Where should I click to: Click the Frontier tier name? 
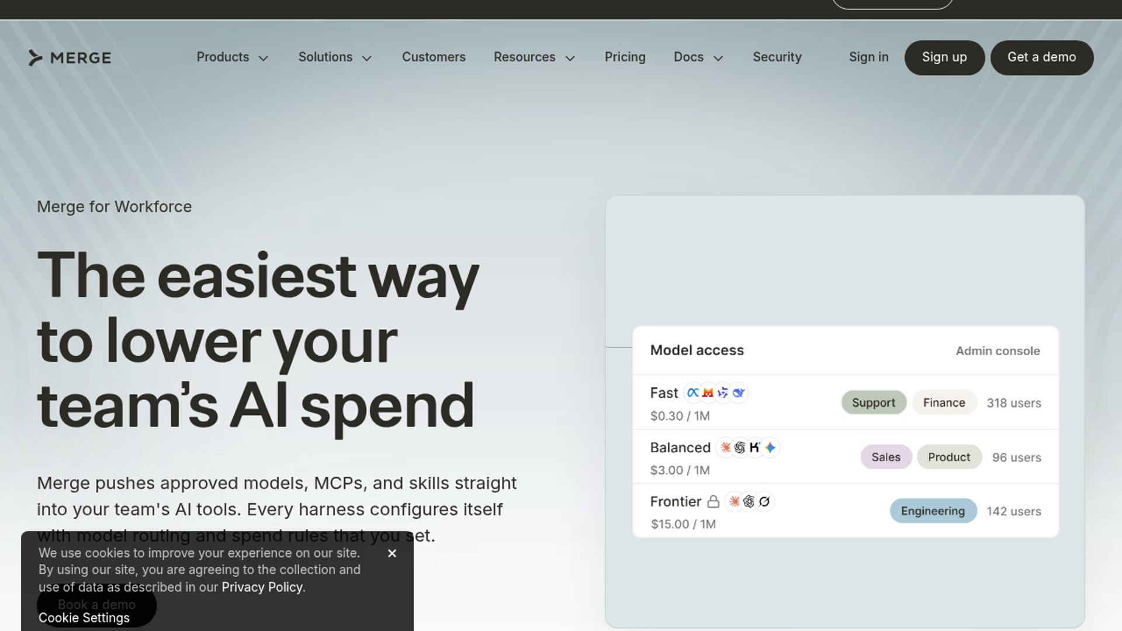[x=676, y=501]
